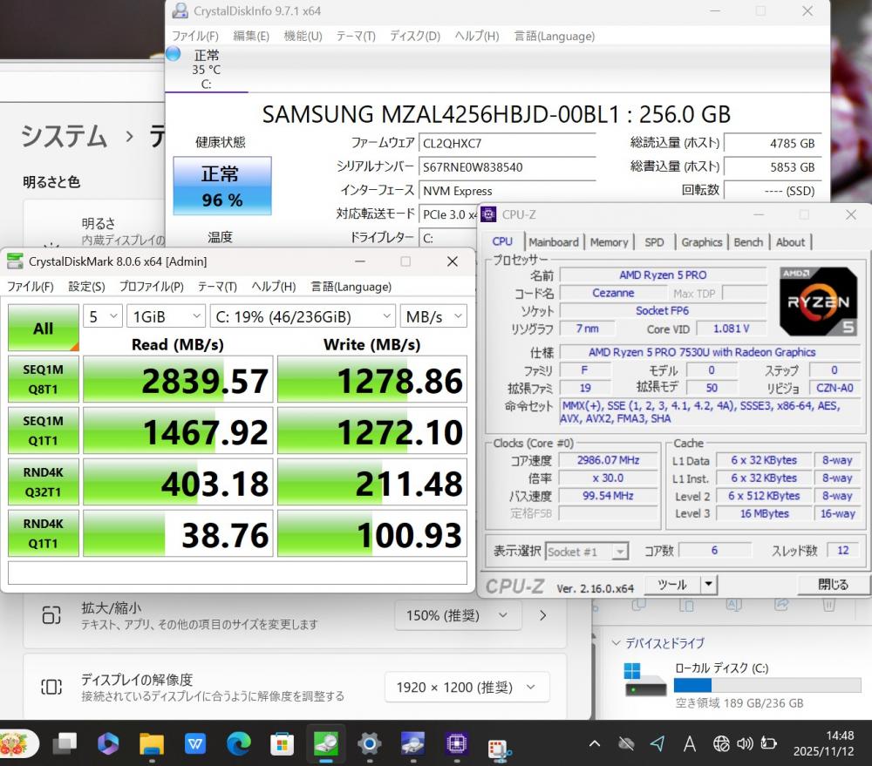This screenshot has width=872, height=766.
Task: Click the CPU-Z title bar app icon
Action: pos(488,214)
